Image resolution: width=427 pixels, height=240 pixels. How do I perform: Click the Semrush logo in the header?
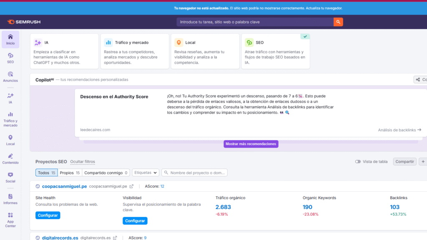(x=24, y=22)
